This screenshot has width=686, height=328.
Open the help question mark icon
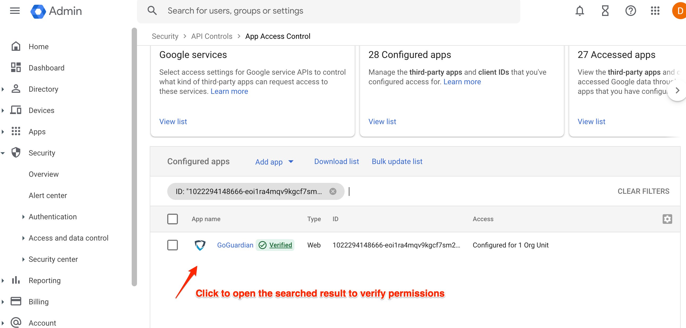[630, 11]
